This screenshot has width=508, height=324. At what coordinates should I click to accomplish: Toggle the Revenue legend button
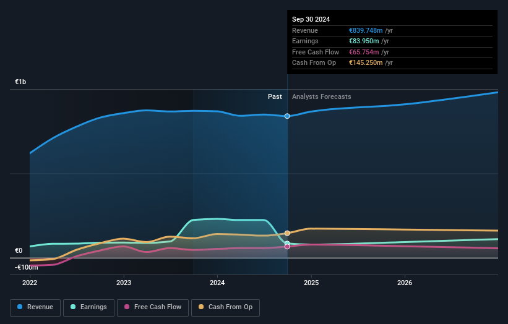click(35, 307)
